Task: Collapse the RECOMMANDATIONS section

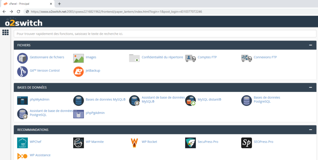Action: (311, 130)
